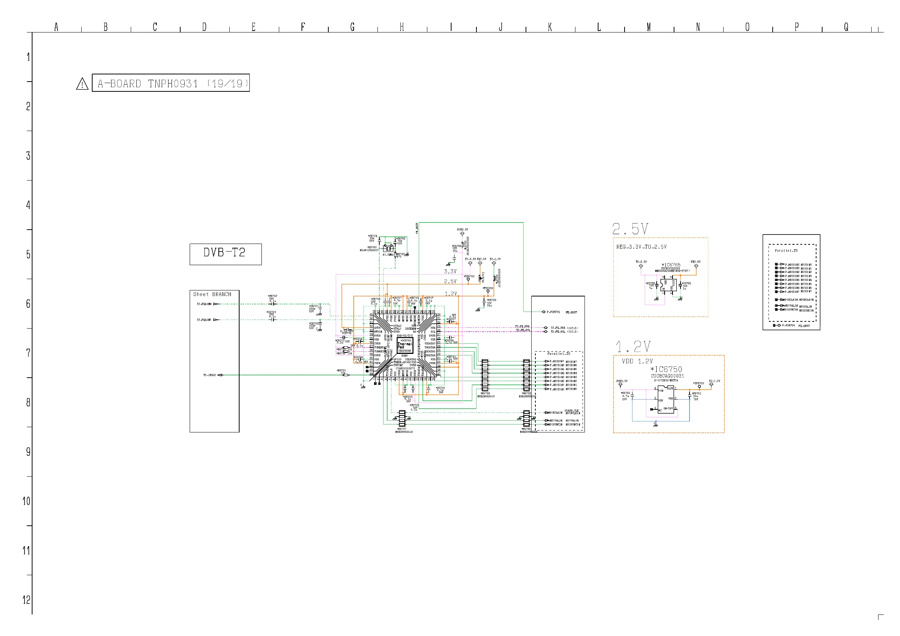Click the T2_FE_SDA (IIC_3) port label
Image resolution: width=900 pixels, height=636 pixels.
[564, 328]
